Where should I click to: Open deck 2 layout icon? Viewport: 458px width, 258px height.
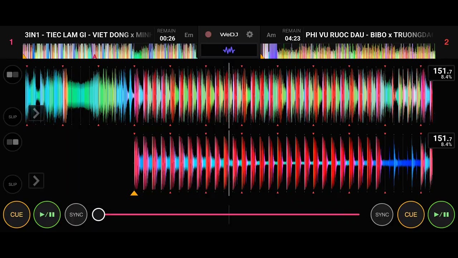13,142
